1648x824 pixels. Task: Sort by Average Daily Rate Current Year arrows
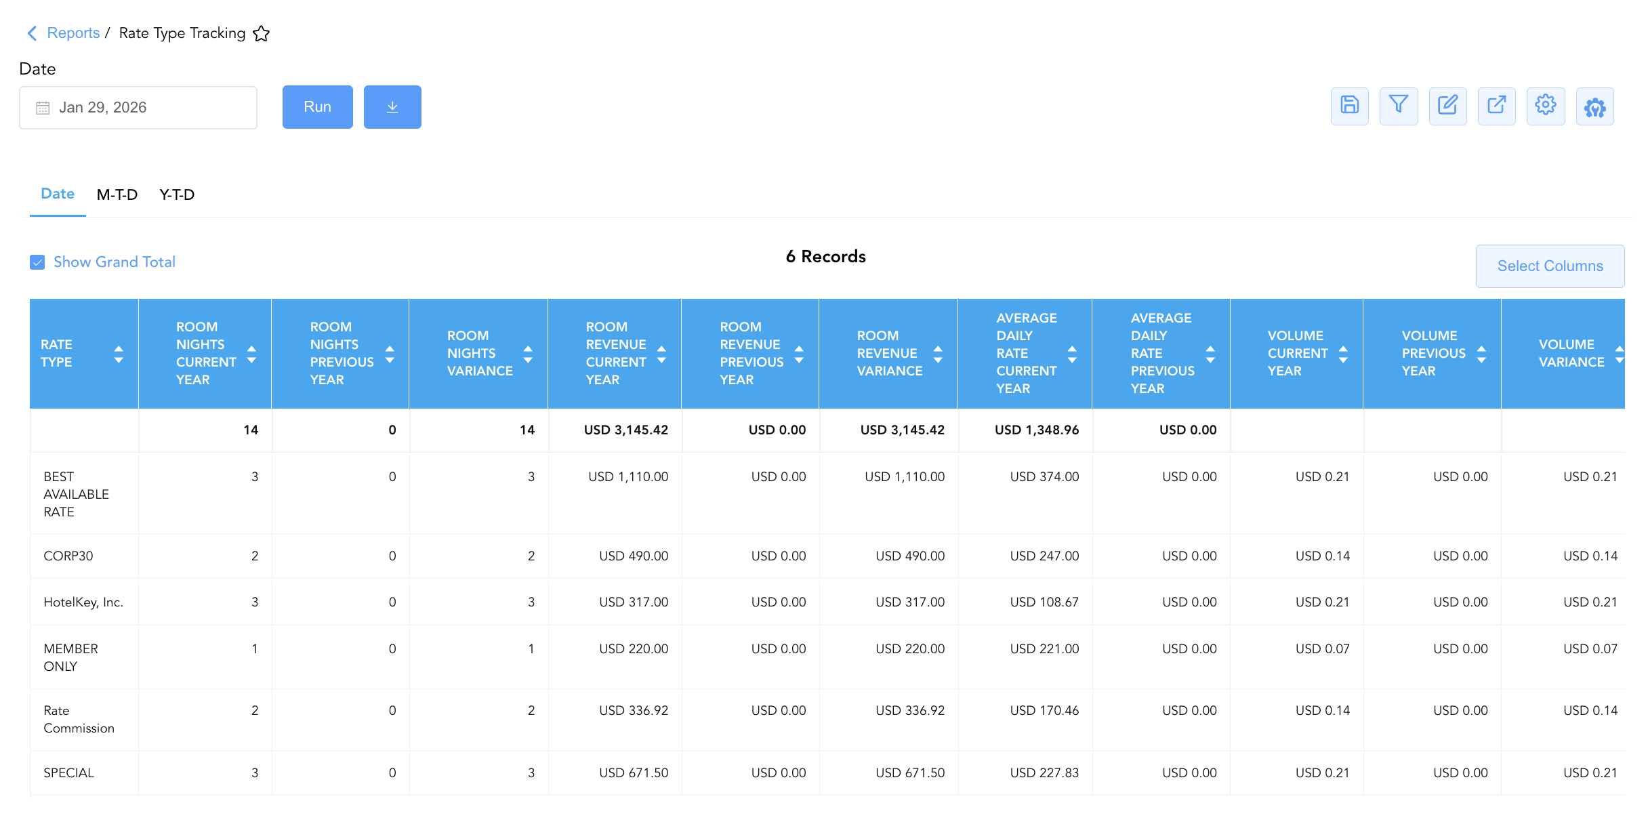coord(1072,354)
